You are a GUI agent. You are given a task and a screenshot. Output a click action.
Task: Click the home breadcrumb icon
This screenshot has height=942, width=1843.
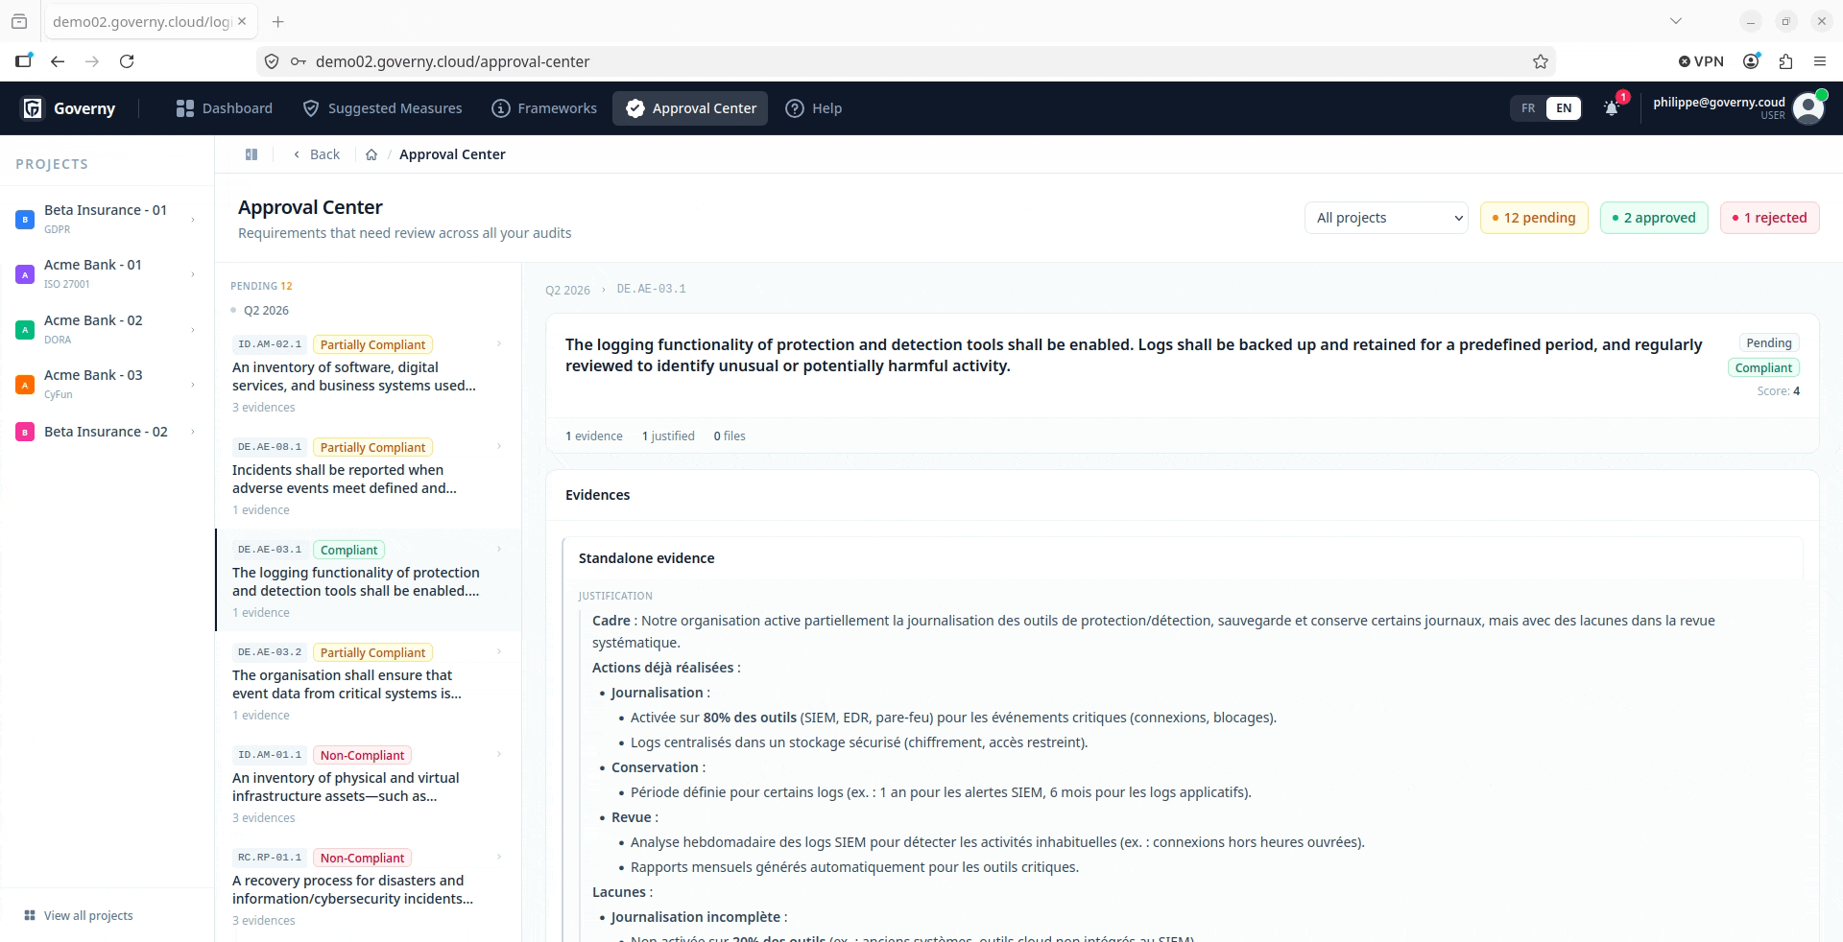371,154
